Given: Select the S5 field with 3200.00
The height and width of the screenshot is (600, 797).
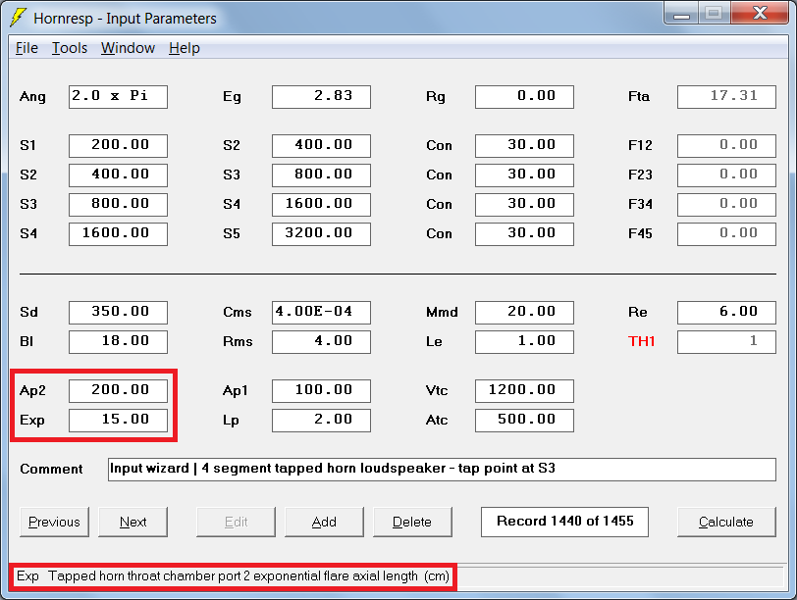Looking at the screenshot, I should point(321,234).
